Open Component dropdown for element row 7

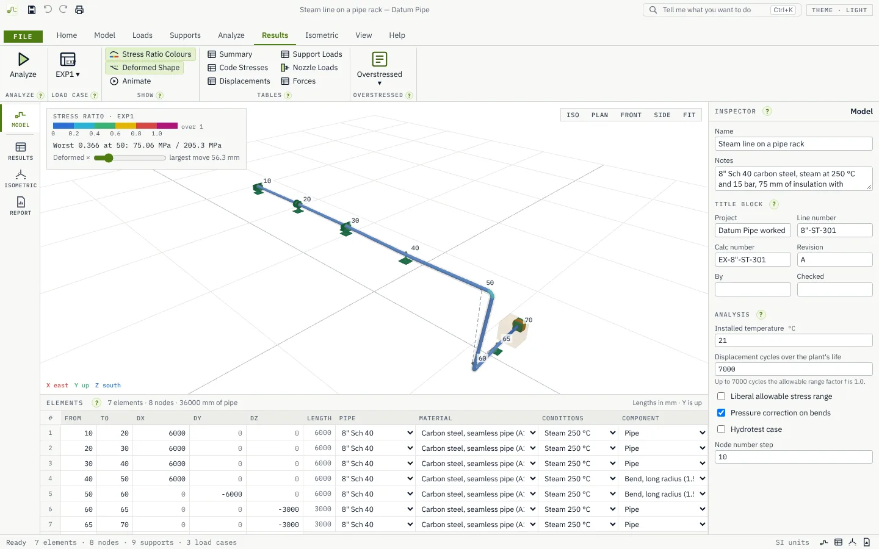pyautogui.click(x=664, y=525)
